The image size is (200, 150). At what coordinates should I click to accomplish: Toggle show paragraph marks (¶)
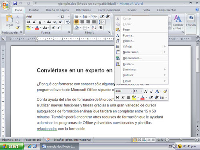(101, 28)
